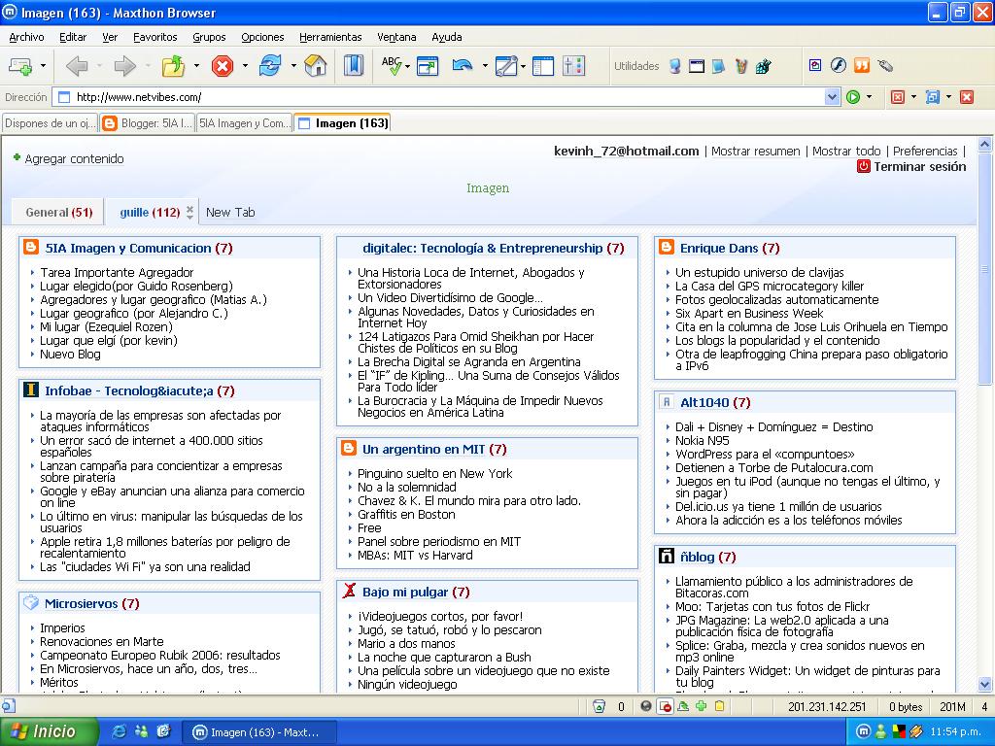The image size is (995, 746).
Task: Open the Archivo menu
Action: [26, 37]
